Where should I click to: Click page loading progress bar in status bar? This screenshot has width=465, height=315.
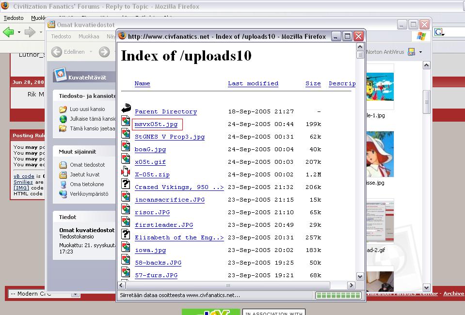pos(338,295)
